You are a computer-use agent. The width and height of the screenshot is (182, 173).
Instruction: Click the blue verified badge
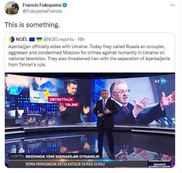pos(65,5)
